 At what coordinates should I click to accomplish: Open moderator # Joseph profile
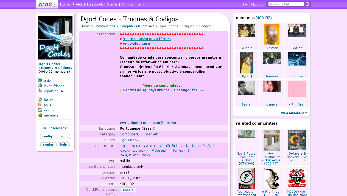click(x=159, y=150)
